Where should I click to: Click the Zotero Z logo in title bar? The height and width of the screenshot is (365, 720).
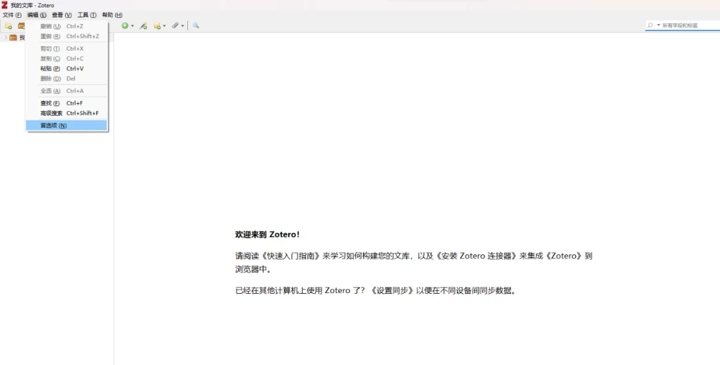point(5,5)
